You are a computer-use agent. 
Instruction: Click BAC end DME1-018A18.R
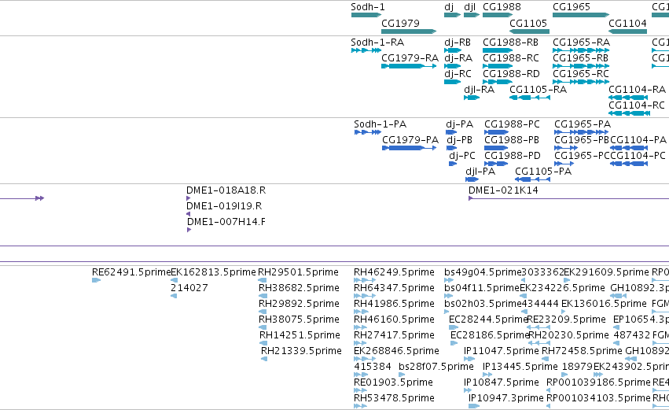coord(188,198)
